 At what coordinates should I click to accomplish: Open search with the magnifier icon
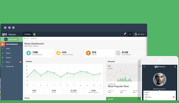[130, 34]
